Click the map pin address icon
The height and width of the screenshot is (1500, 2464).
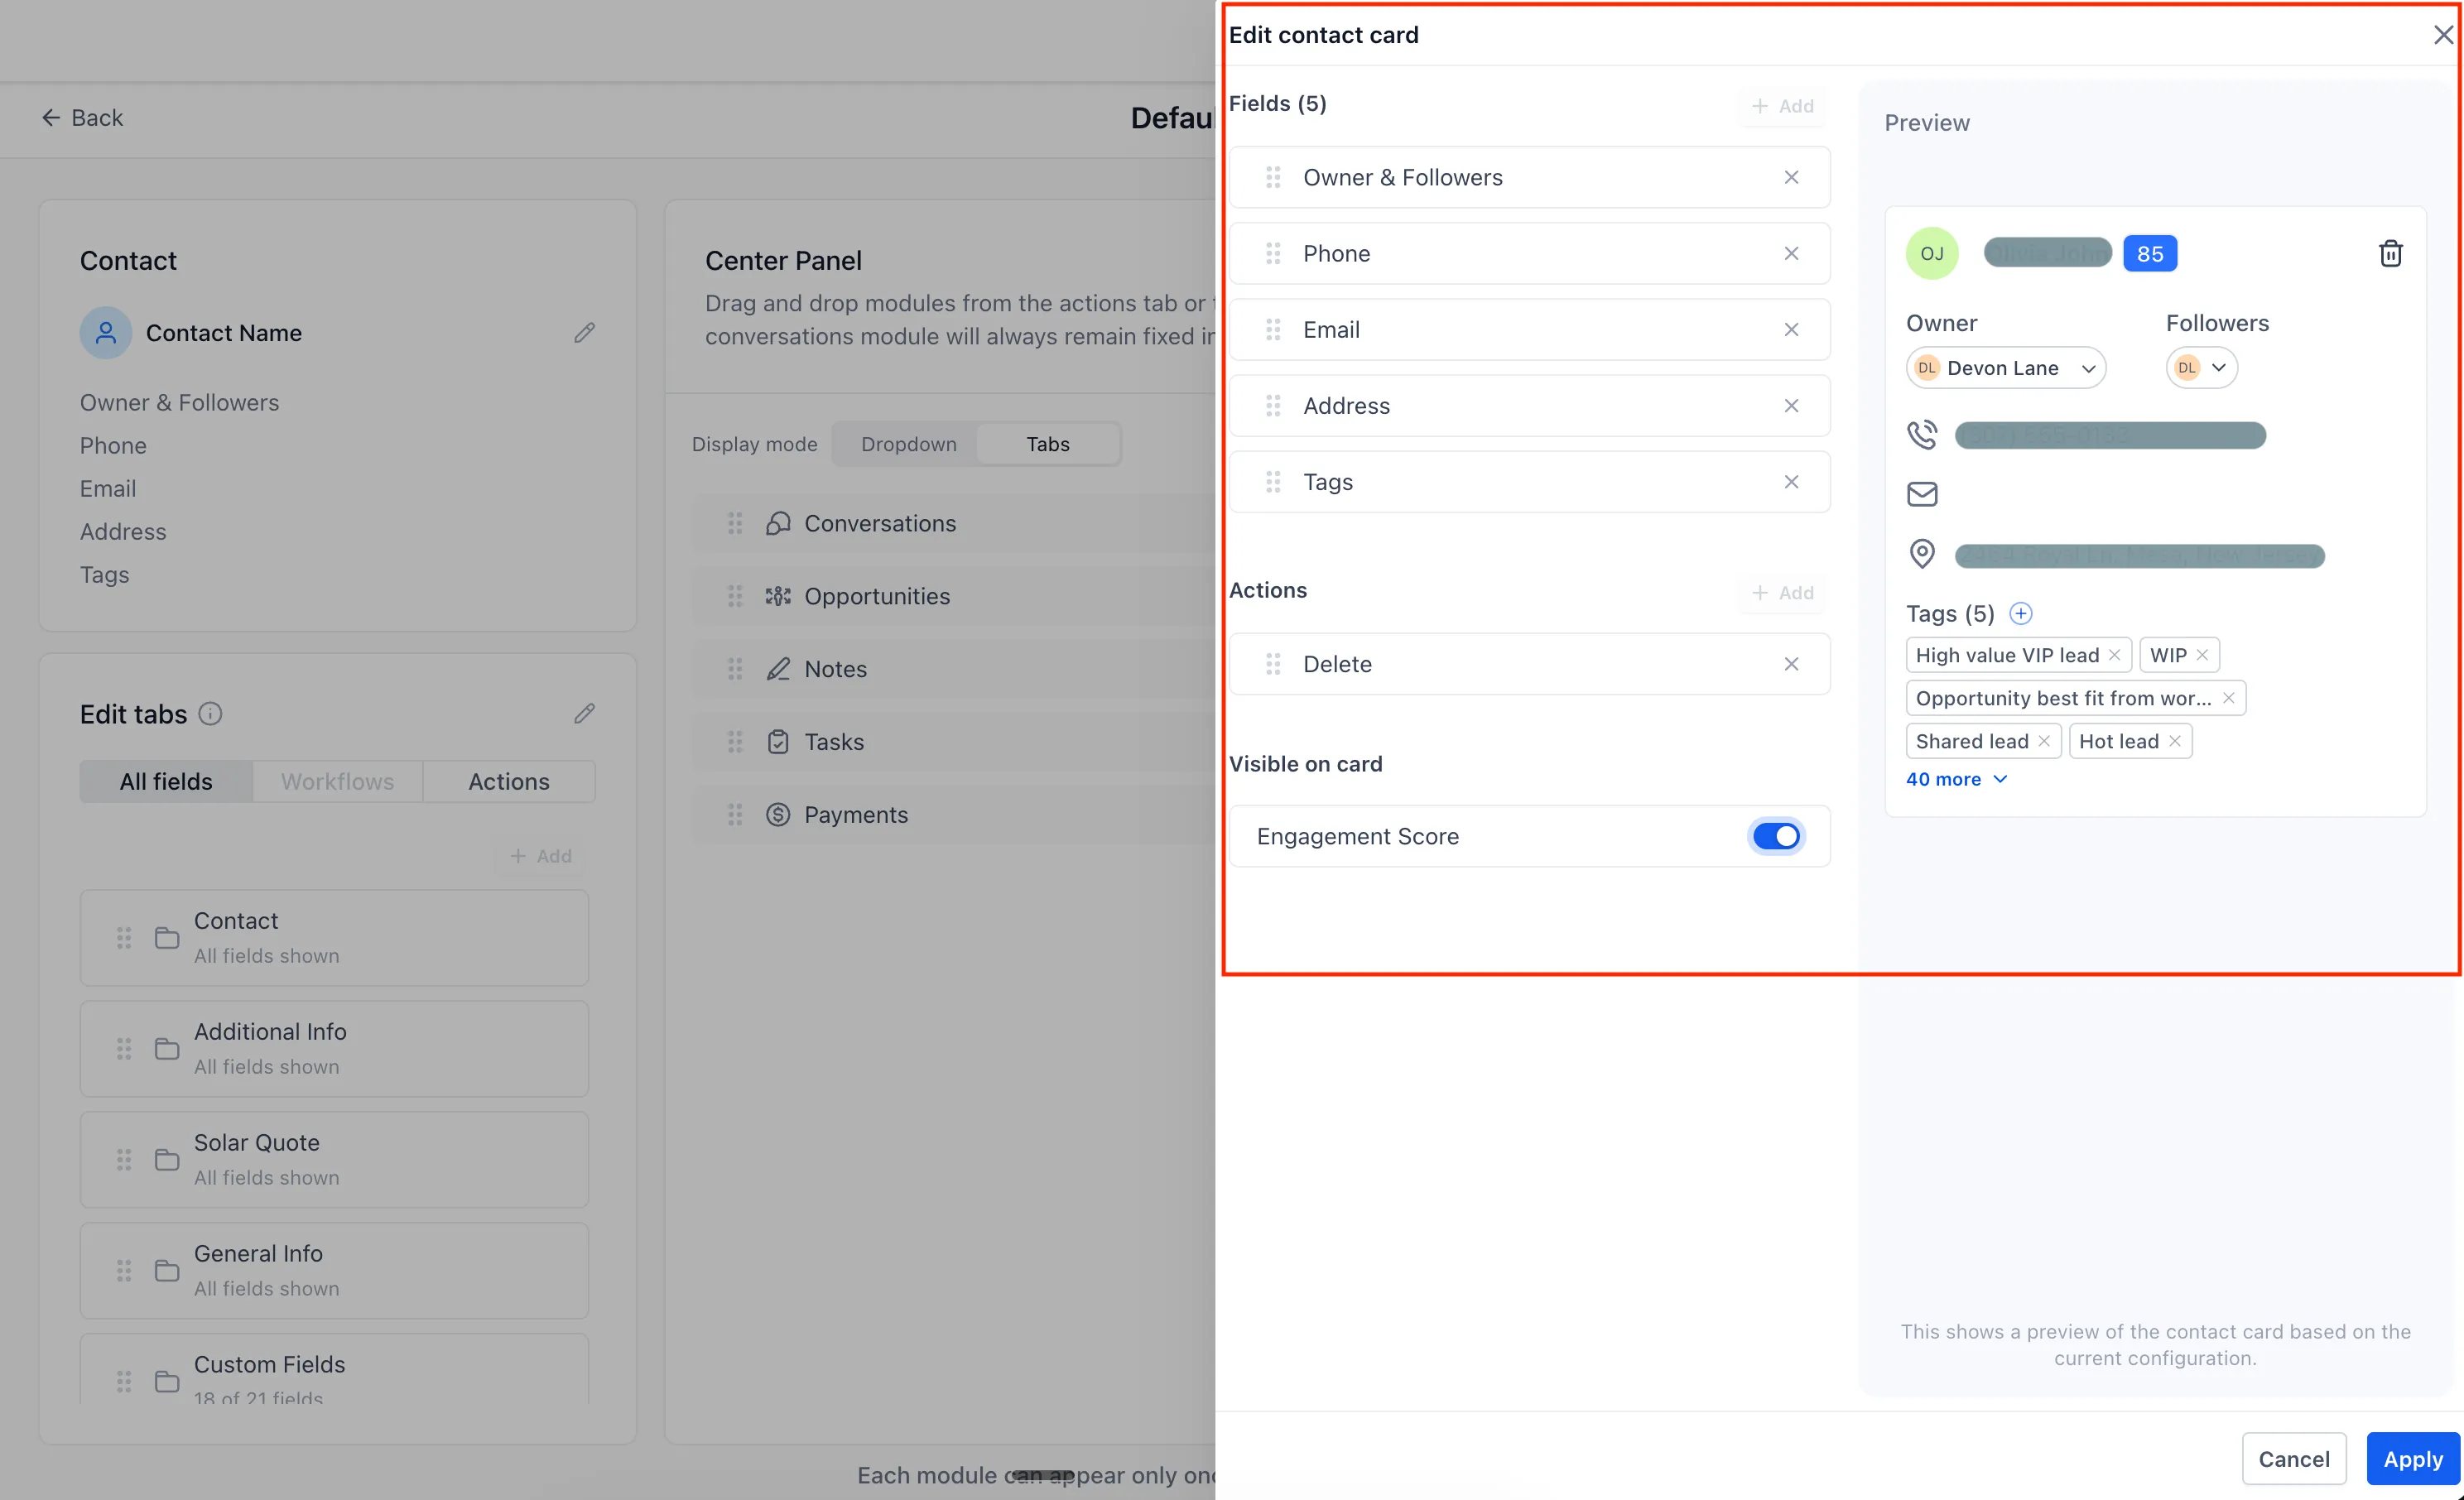(1922, 553)
